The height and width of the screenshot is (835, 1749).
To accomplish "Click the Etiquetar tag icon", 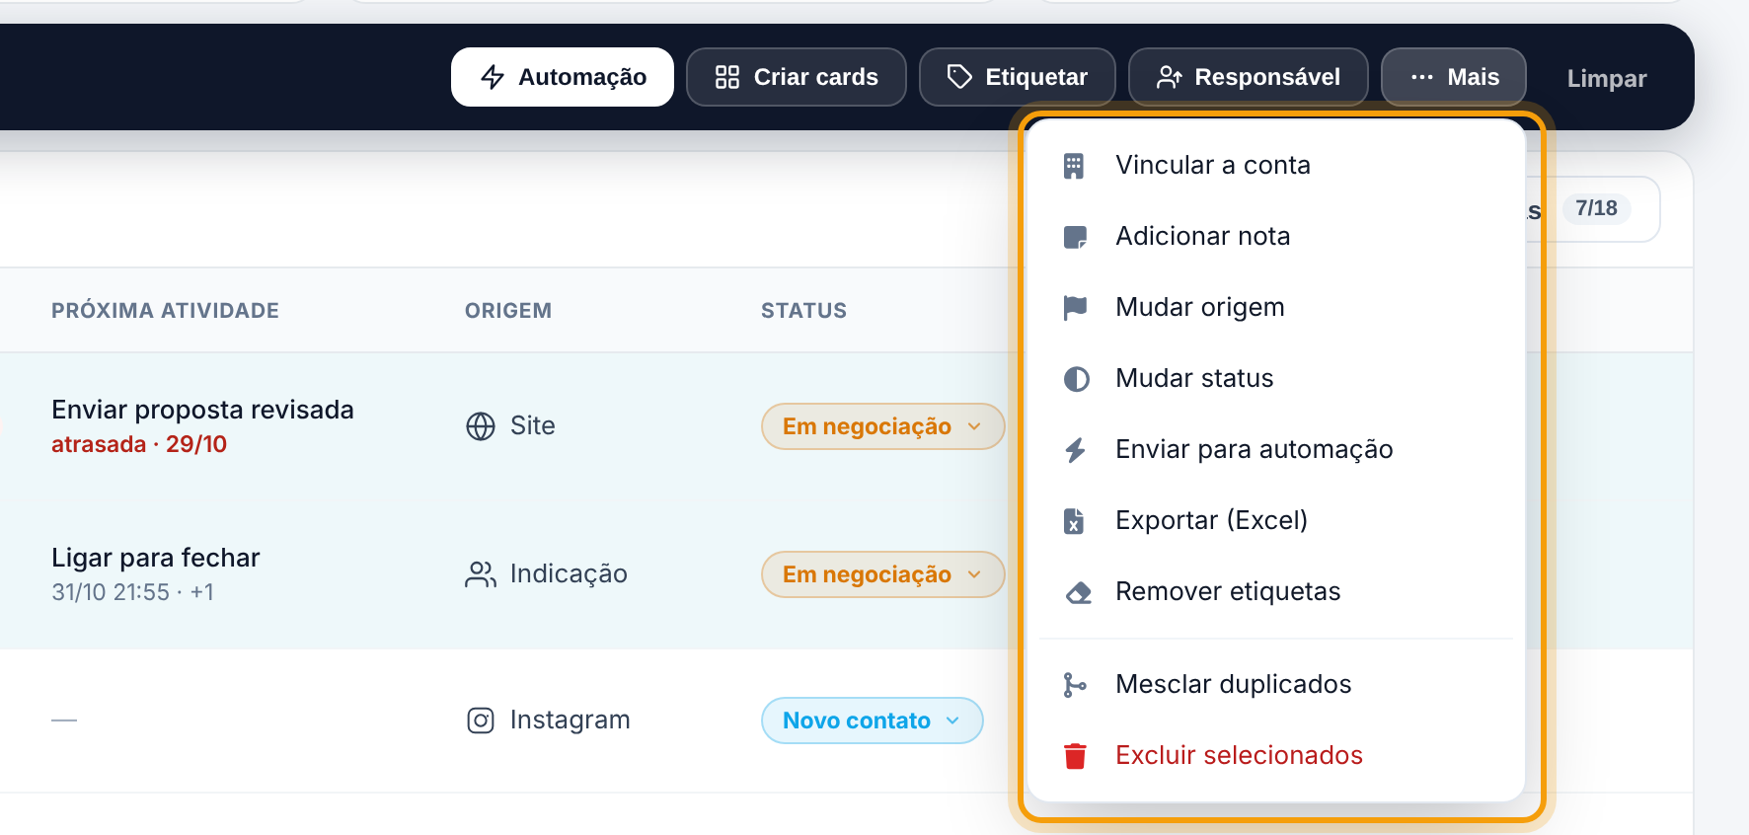I will coord(959,77).
